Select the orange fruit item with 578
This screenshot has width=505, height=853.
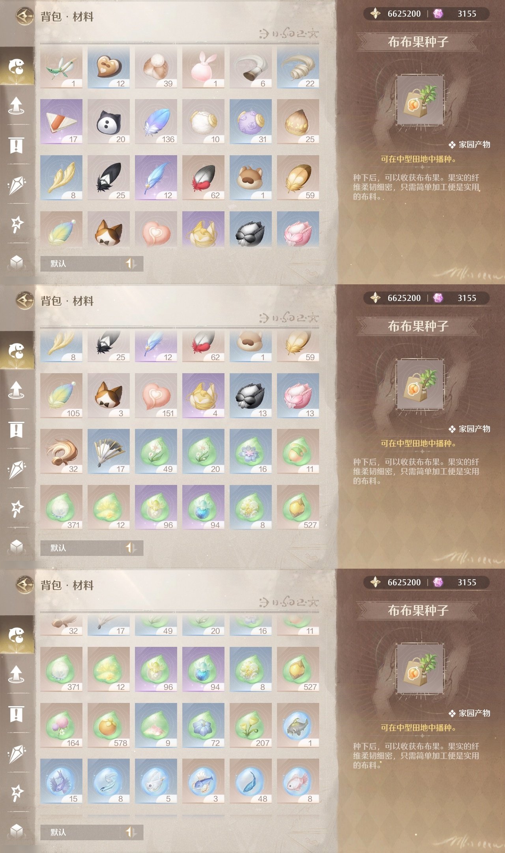point(108,725)
